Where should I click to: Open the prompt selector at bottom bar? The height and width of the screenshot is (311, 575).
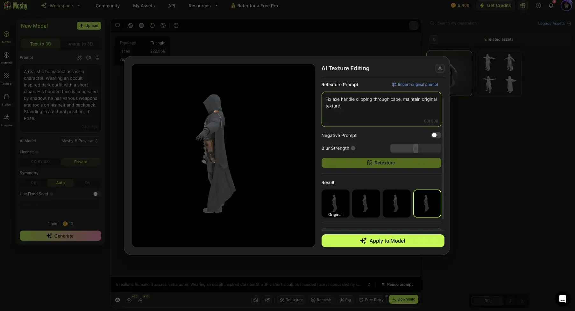369,285
